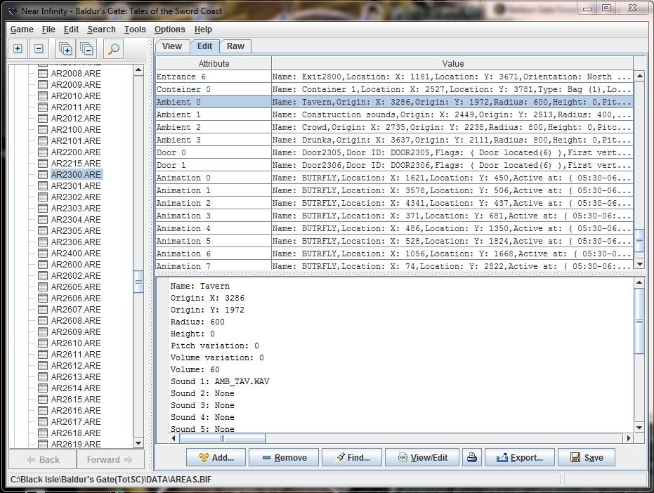Image resolution: width=654 pixels, height=493 pixels.
Task: Select the Ambient 2 Crowd row
Action: (x=394, y=127)
